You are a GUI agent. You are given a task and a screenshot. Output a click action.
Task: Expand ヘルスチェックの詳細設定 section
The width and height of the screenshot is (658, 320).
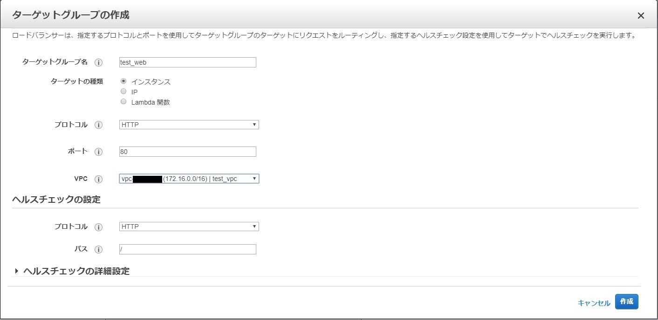tap(72, 271)
